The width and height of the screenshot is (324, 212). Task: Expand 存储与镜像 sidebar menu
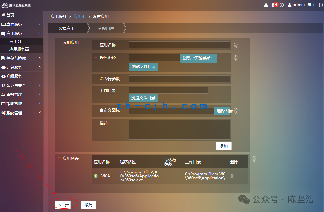[x=22, y=58]
